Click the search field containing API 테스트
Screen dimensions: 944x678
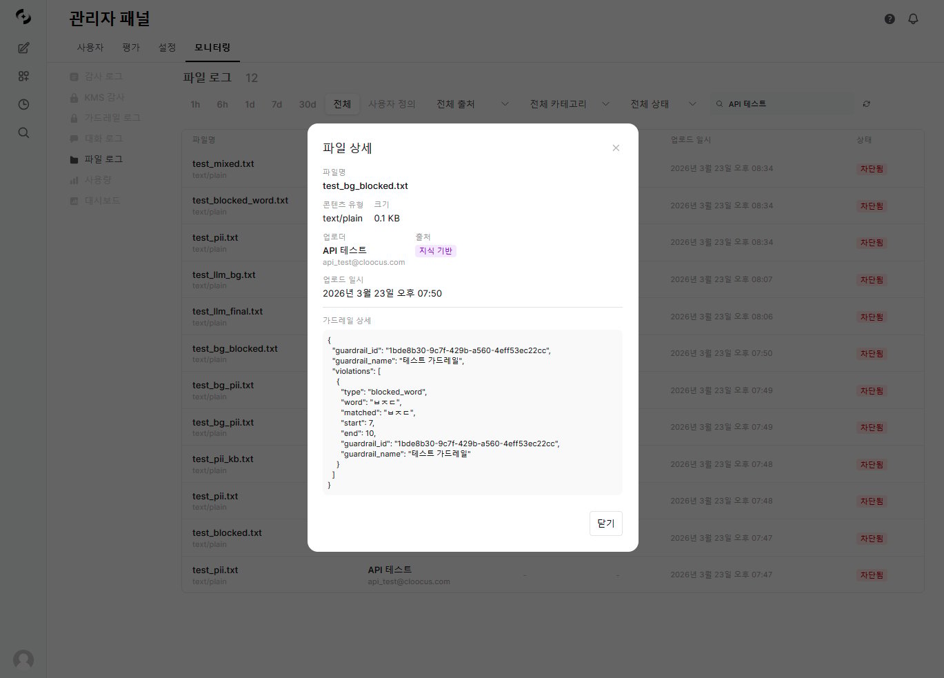(782, 104)
